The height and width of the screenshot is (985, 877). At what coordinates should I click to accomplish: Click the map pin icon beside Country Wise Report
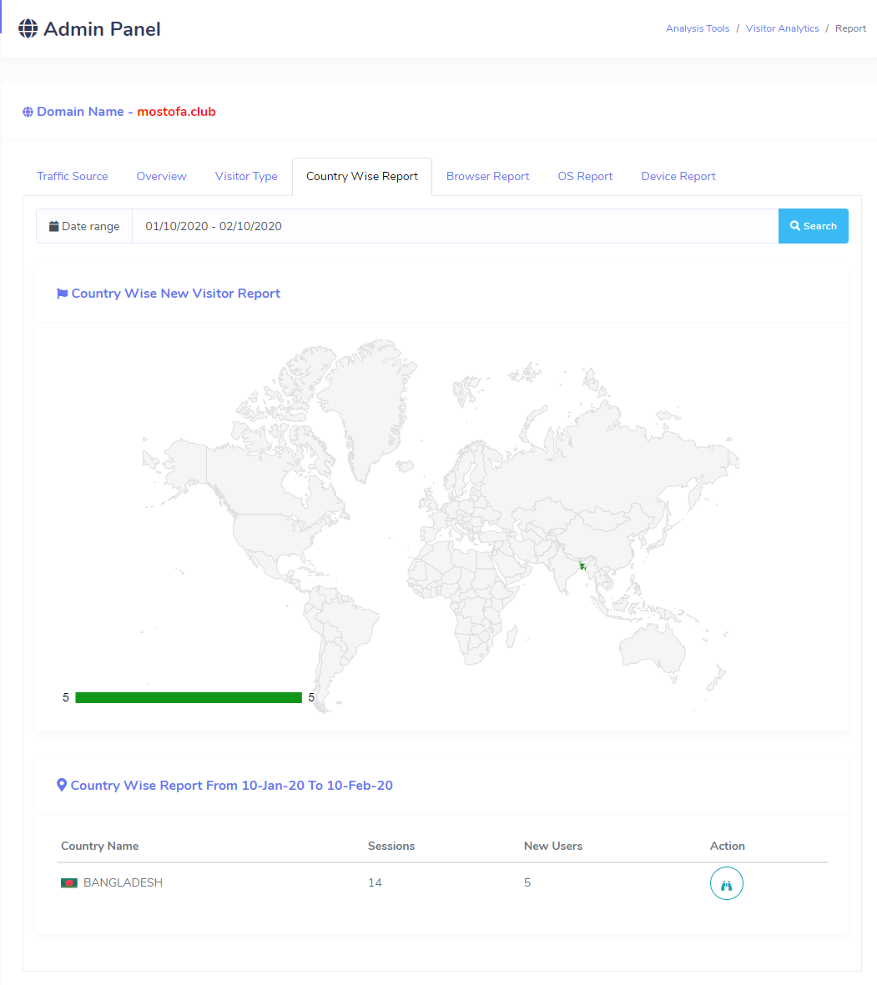tap(62, 785)
